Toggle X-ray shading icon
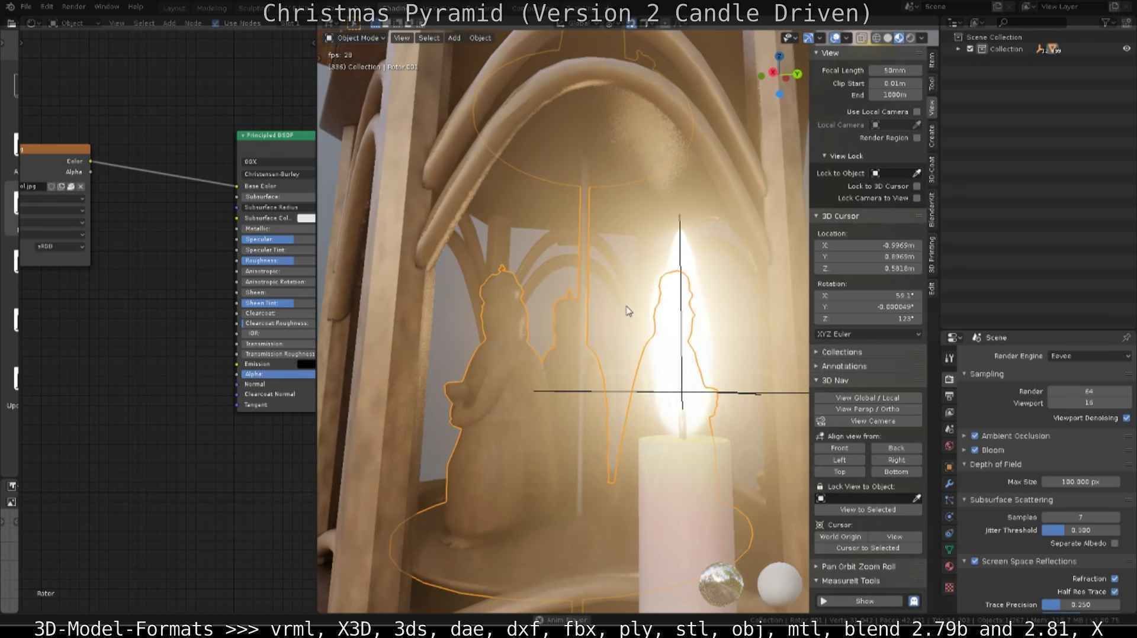This screenshot has width=1137, height=638. point(862,38)
